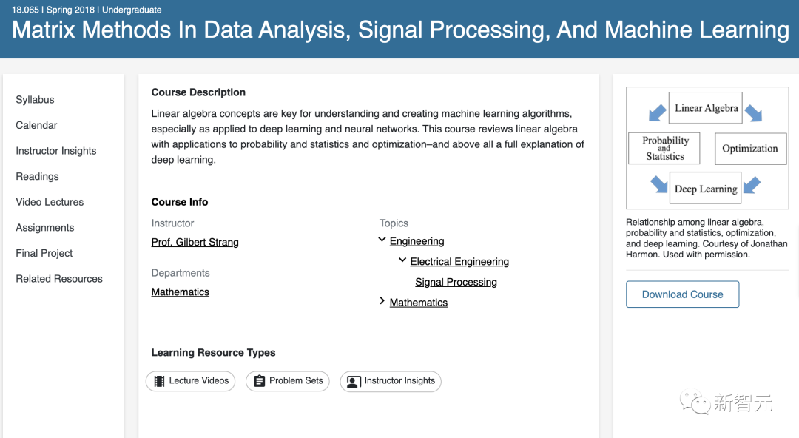Viewport: 799px width, 438px height.
Task: Open Instructor Insights from the sidebar
Action: tap(56, 151)
